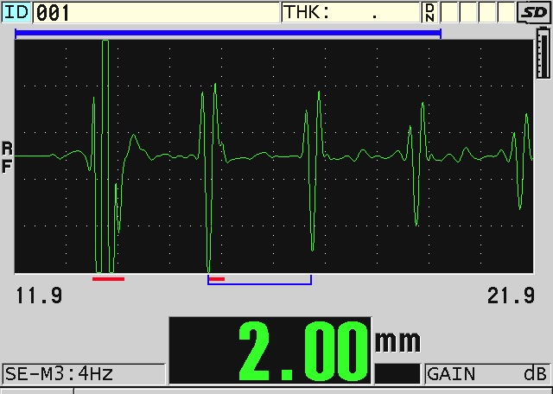Click the ID label box
The image size is (553, 394).
16,12
